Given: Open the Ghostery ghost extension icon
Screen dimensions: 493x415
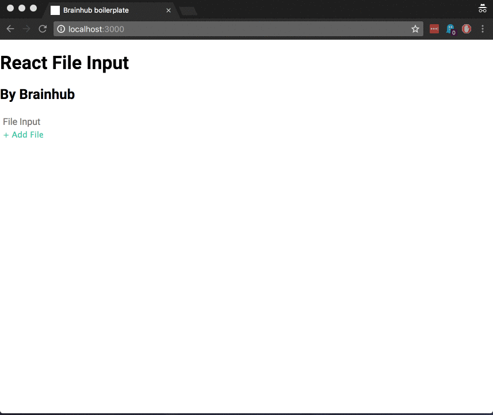Looking at the screenshot, I should click(450, 29).
